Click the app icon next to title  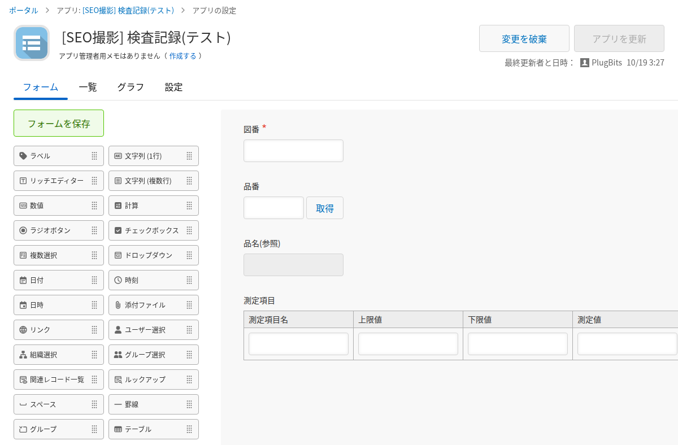(32, 43)
